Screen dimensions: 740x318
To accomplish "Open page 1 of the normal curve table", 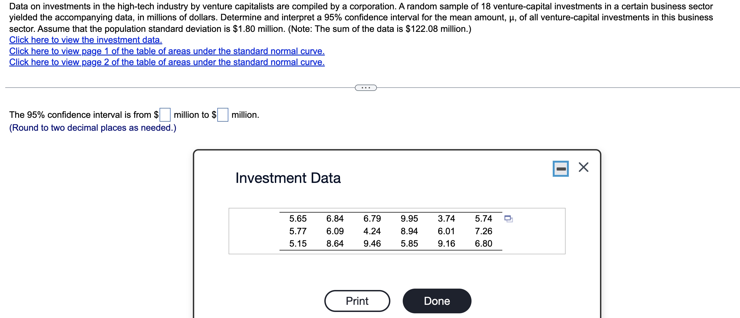I will 167,51.
